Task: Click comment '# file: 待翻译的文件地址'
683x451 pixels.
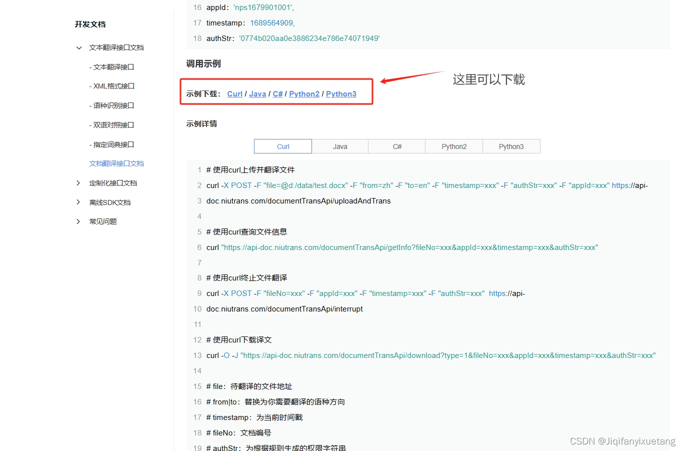Action: click(x=249, y=386)
